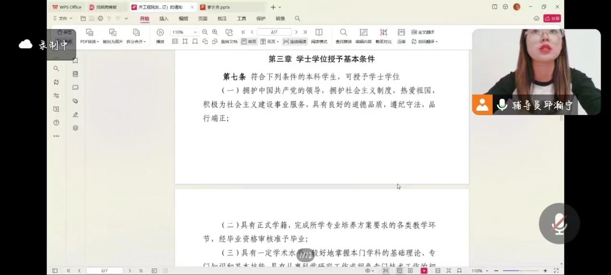Image resolution: width=611 pixels, height=275 pixels.
Task: Open 查找替换 search tool
Action: (343, 36)
